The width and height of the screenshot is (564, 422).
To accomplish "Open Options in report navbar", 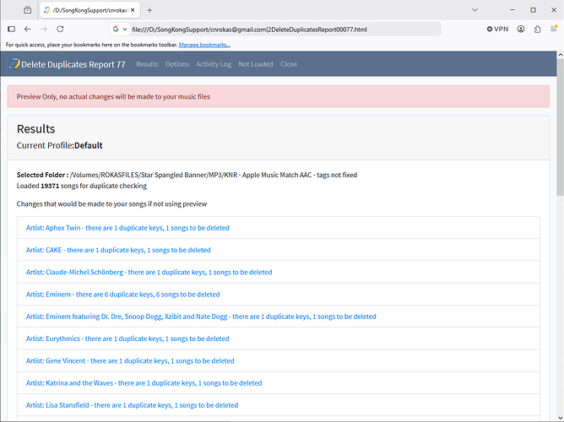I will click(177, 64).
